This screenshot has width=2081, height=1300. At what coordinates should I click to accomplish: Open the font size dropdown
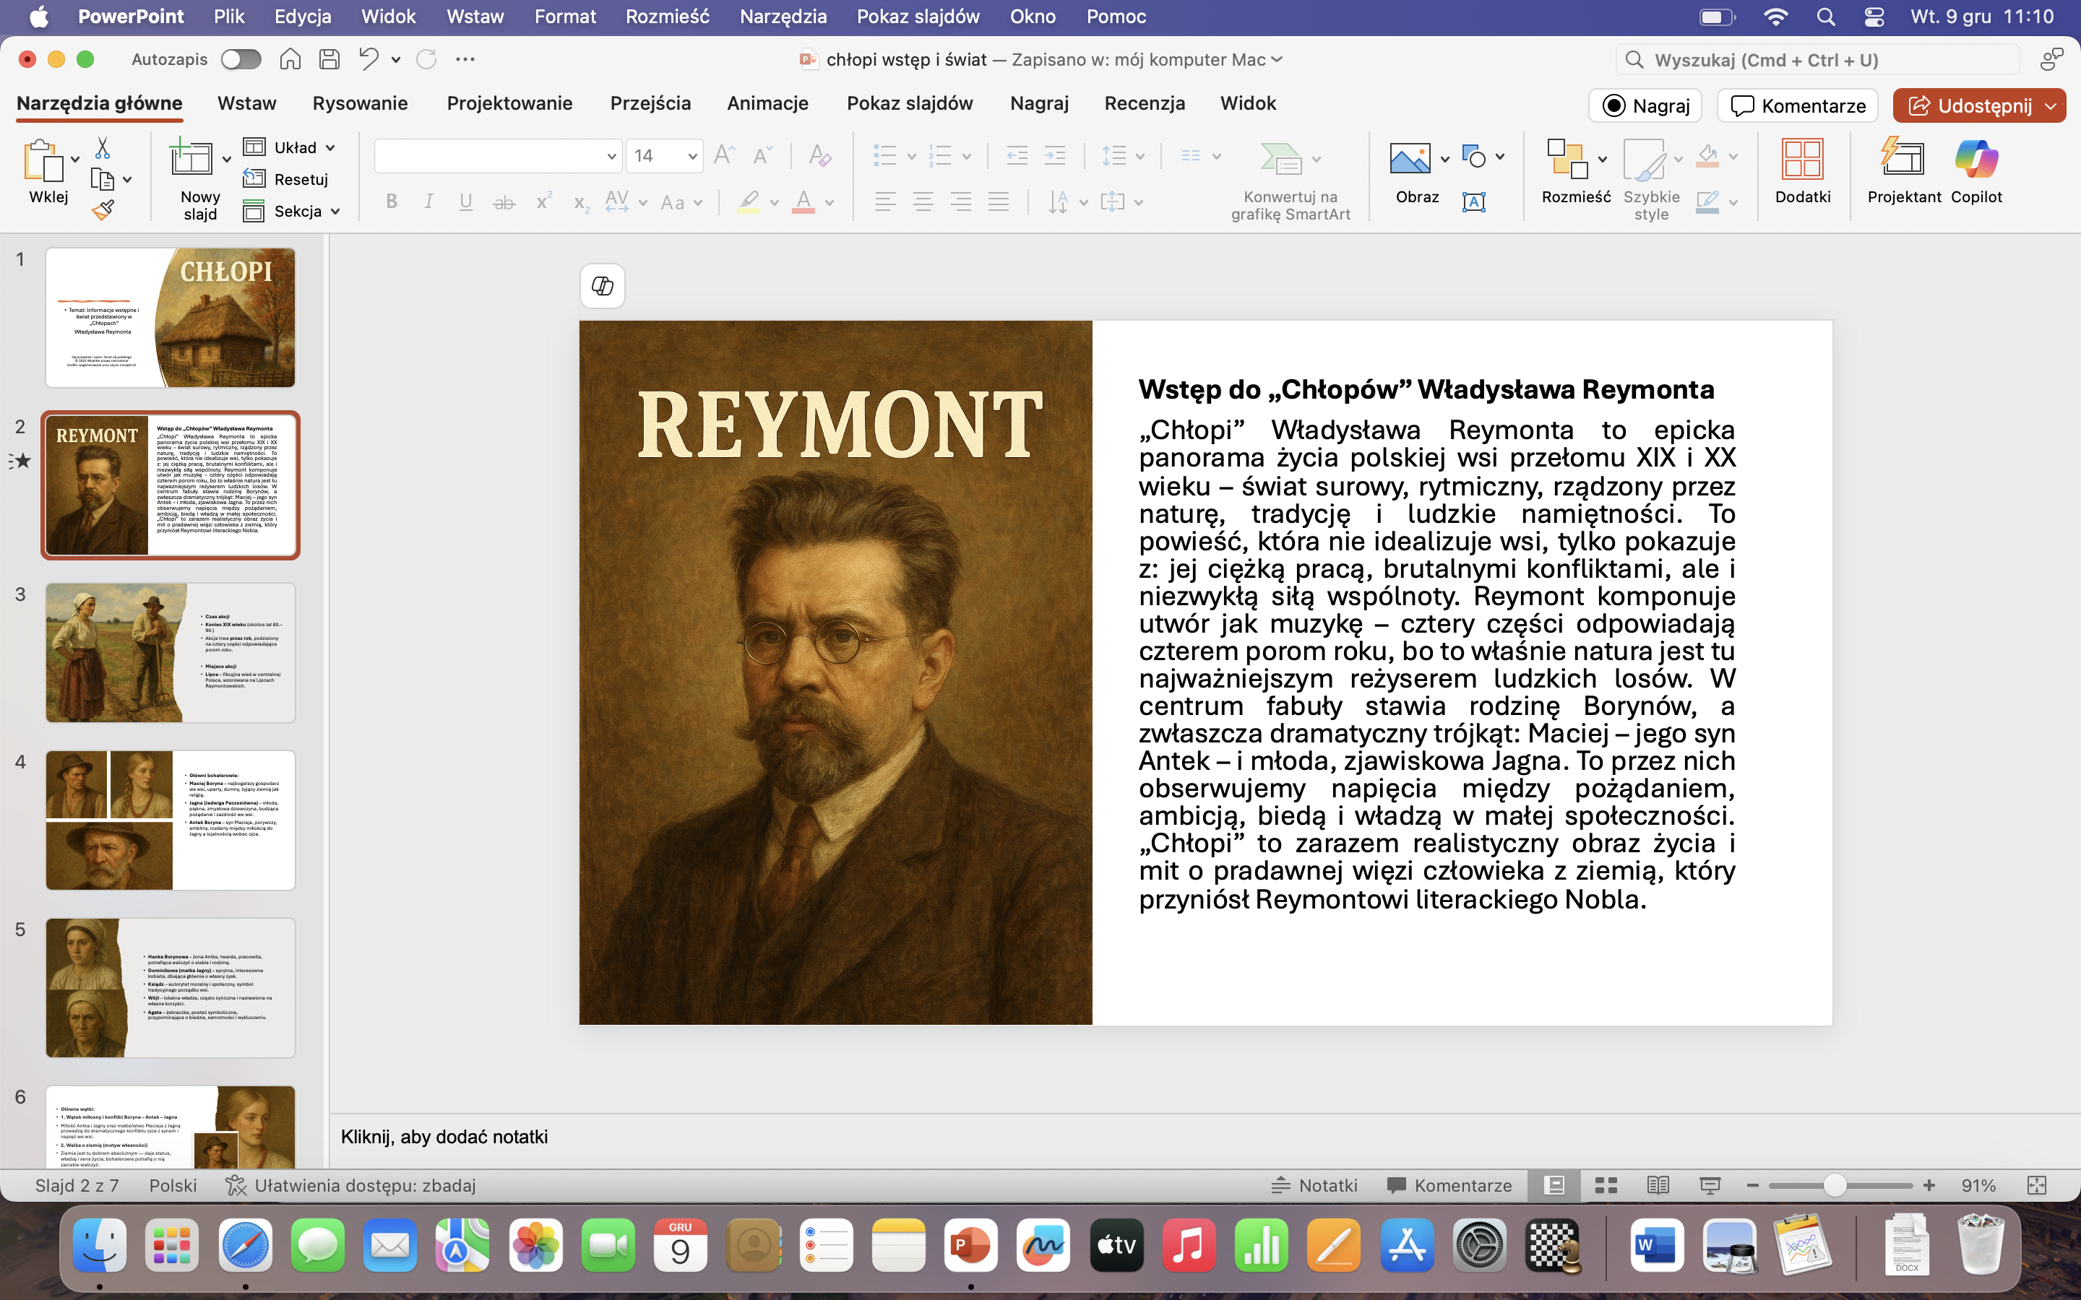[692, 157]
